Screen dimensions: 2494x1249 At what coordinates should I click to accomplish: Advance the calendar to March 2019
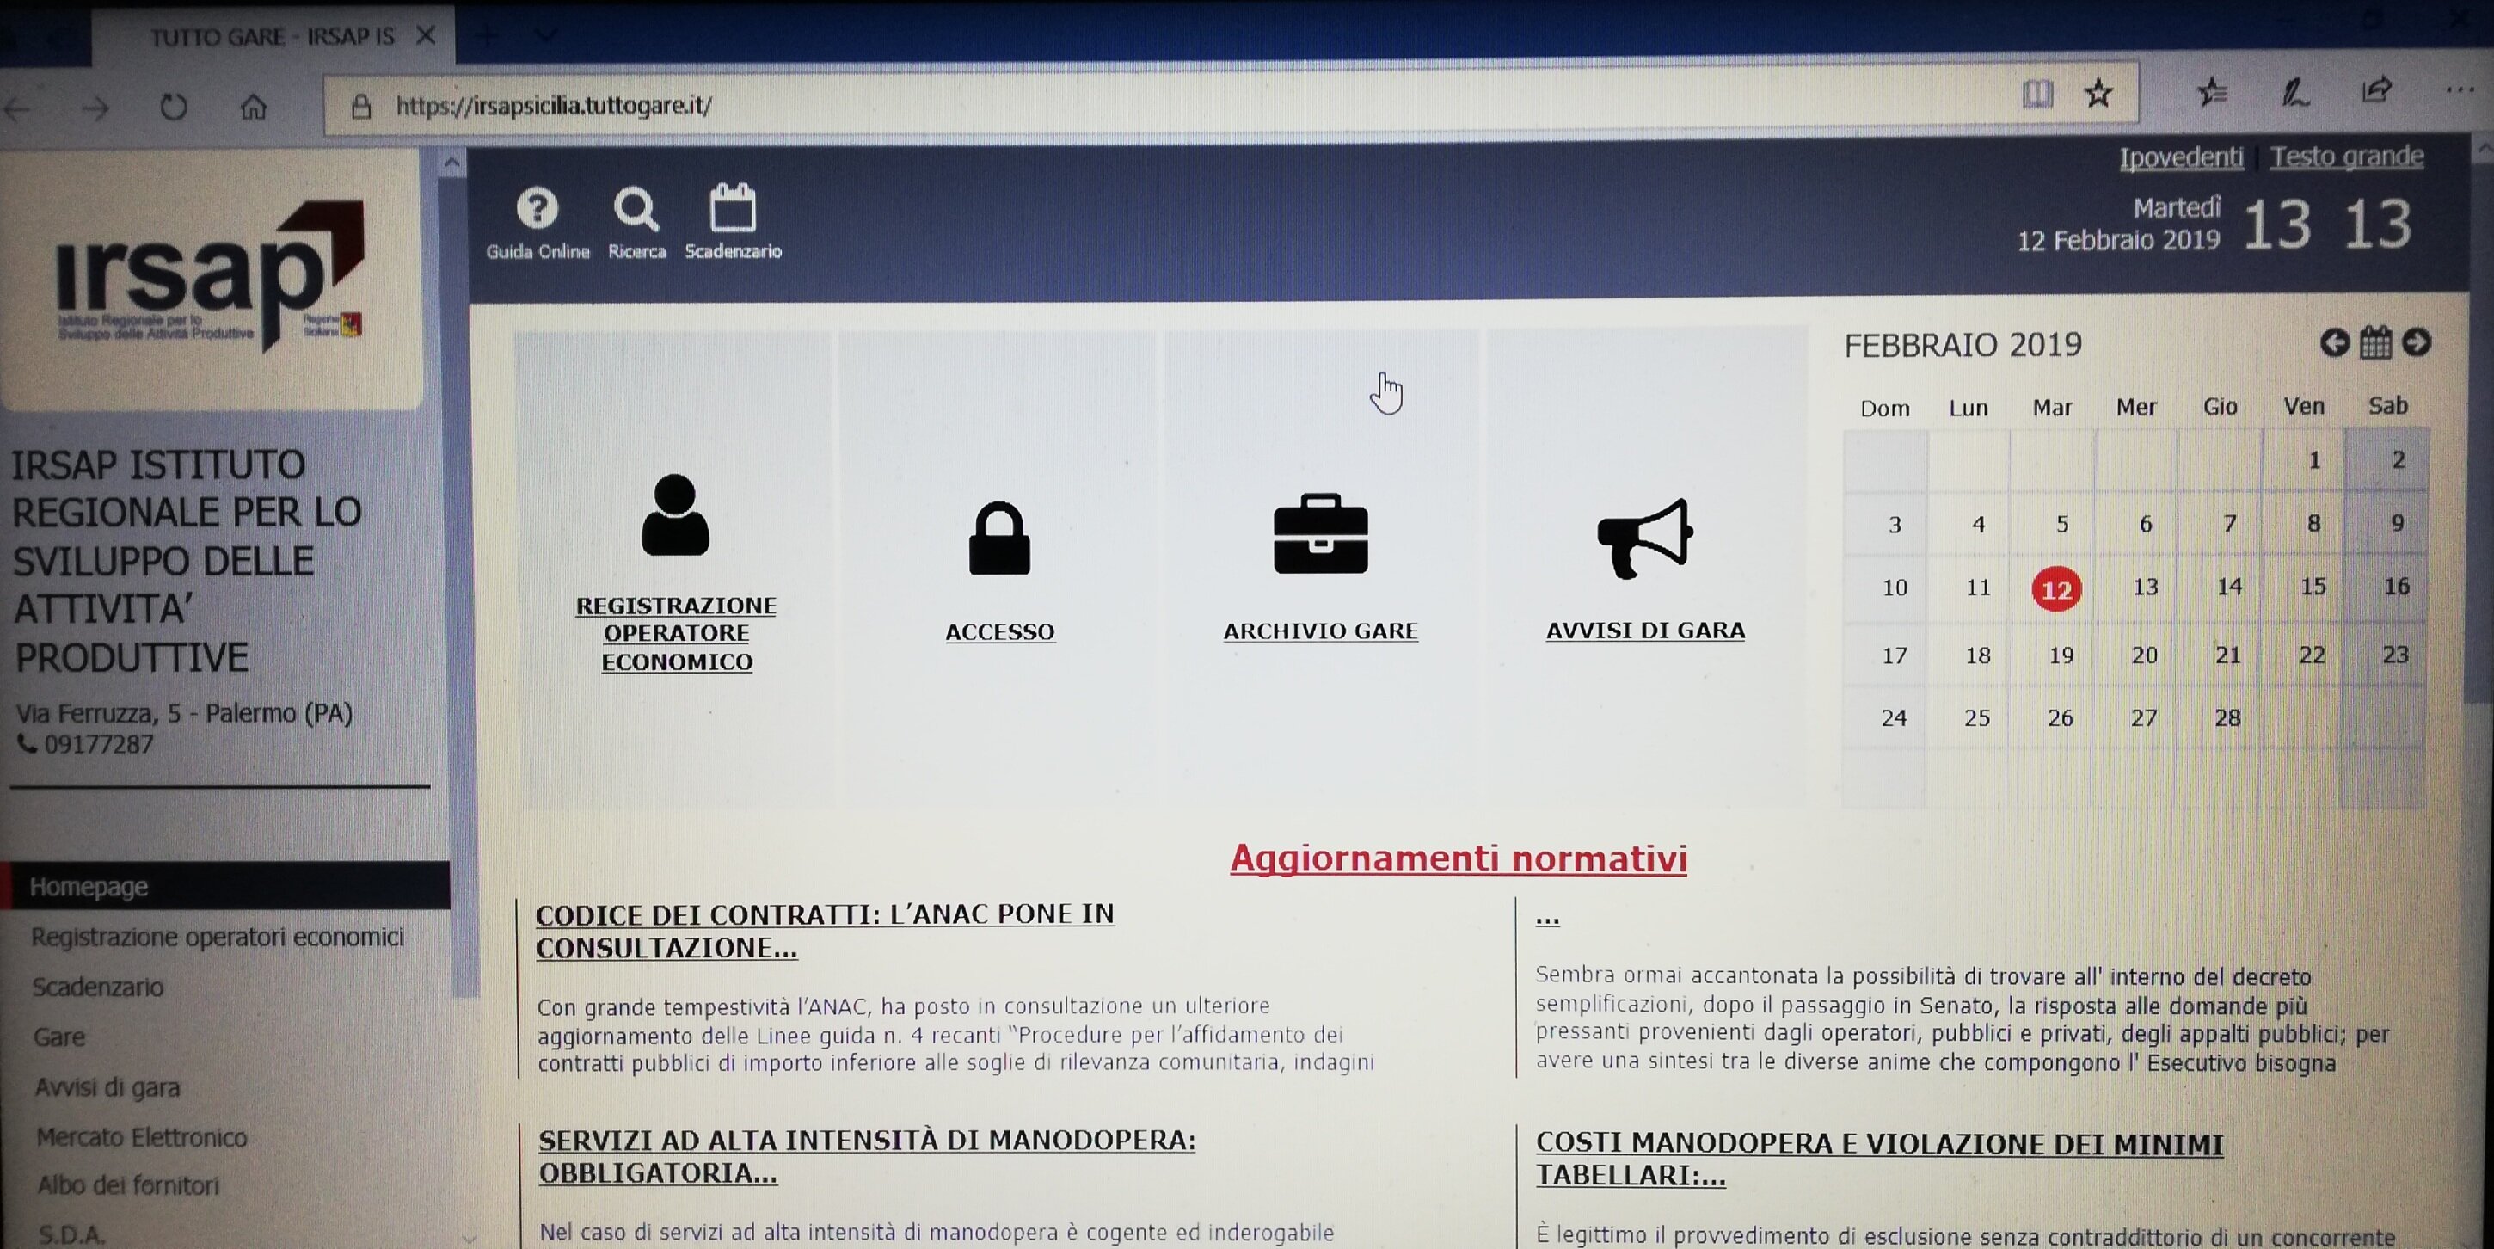click(x=2419, y=342)
